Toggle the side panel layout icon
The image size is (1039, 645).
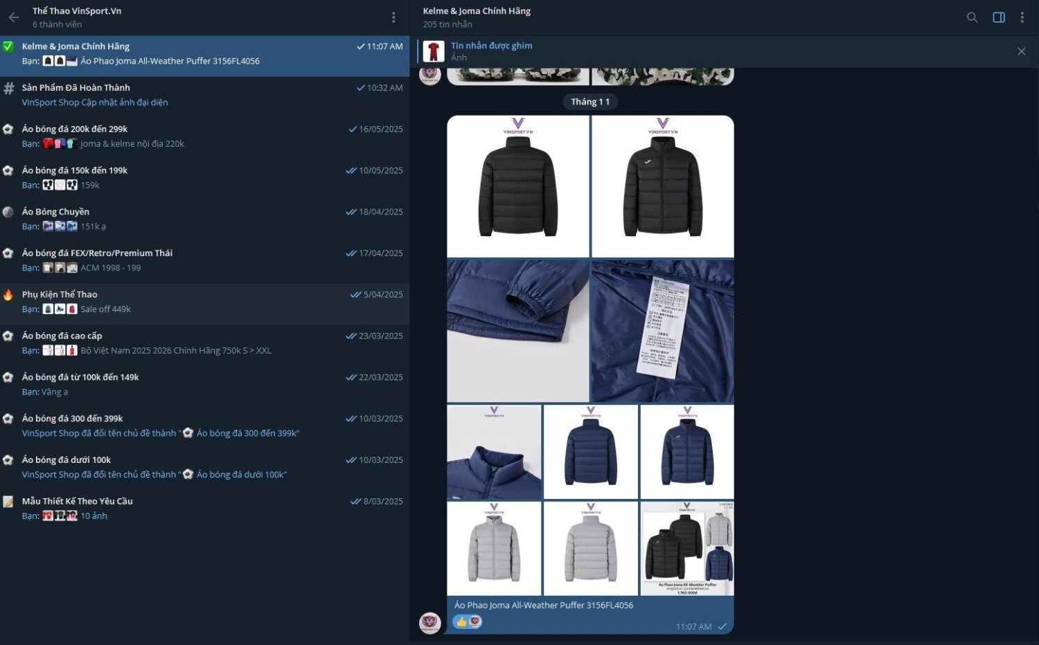[x=999, y=17]
